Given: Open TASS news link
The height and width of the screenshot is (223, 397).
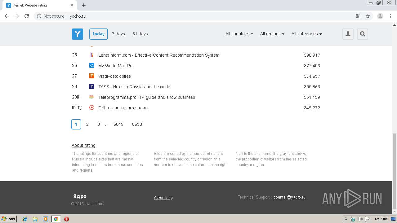Looking at the screenshot, I should point(134,87).
